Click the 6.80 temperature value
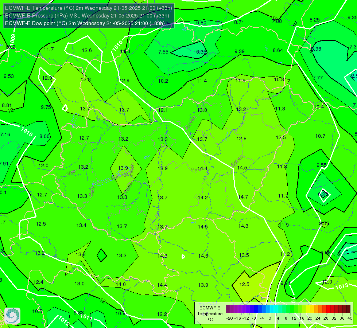Image resolution: width=357 pixels, height=328 pixels. tap(201, 23)
